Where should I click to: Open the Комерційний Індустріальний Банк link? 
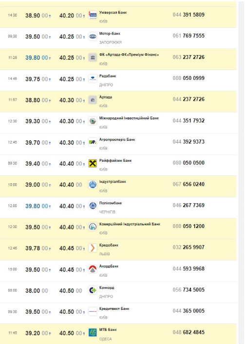(130, 224)
